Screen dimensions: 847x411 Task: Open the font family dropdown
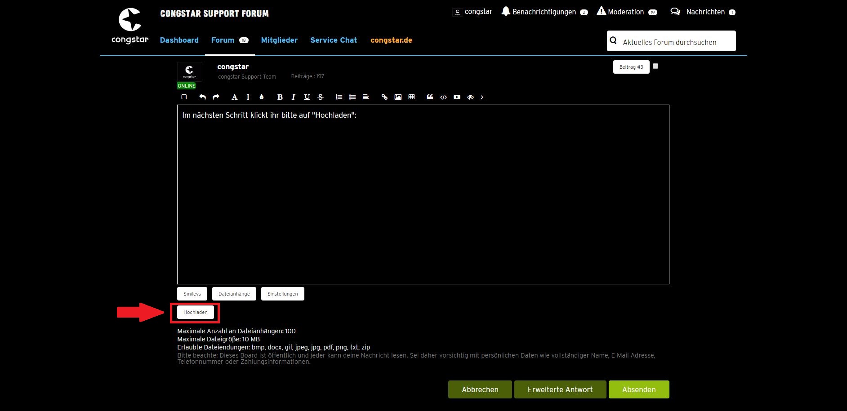click(234, 97)
